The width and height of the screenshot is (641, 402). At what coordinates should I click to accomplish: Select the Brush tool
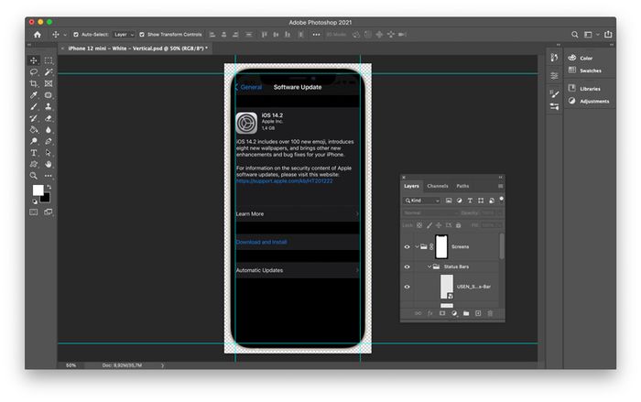34,107
